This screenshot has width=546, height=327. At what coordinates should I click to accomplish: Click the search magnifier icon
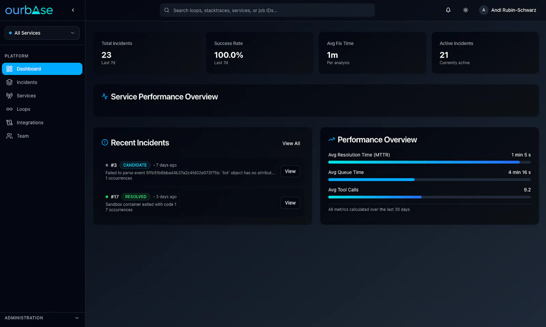pos(167,10)
